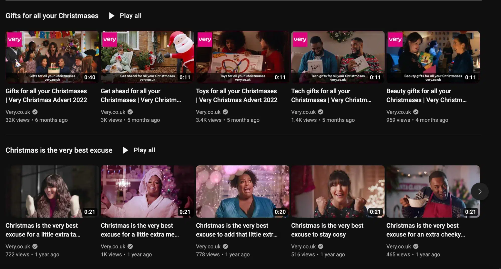Click the 'Tech gifts for all your Christmases' video title
The width and height of the screenshot is (501, 269).
[x=331, y=95]
